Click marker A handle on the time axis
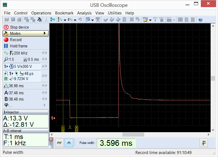This screenshot has width=218, height=157. [63, 129]
